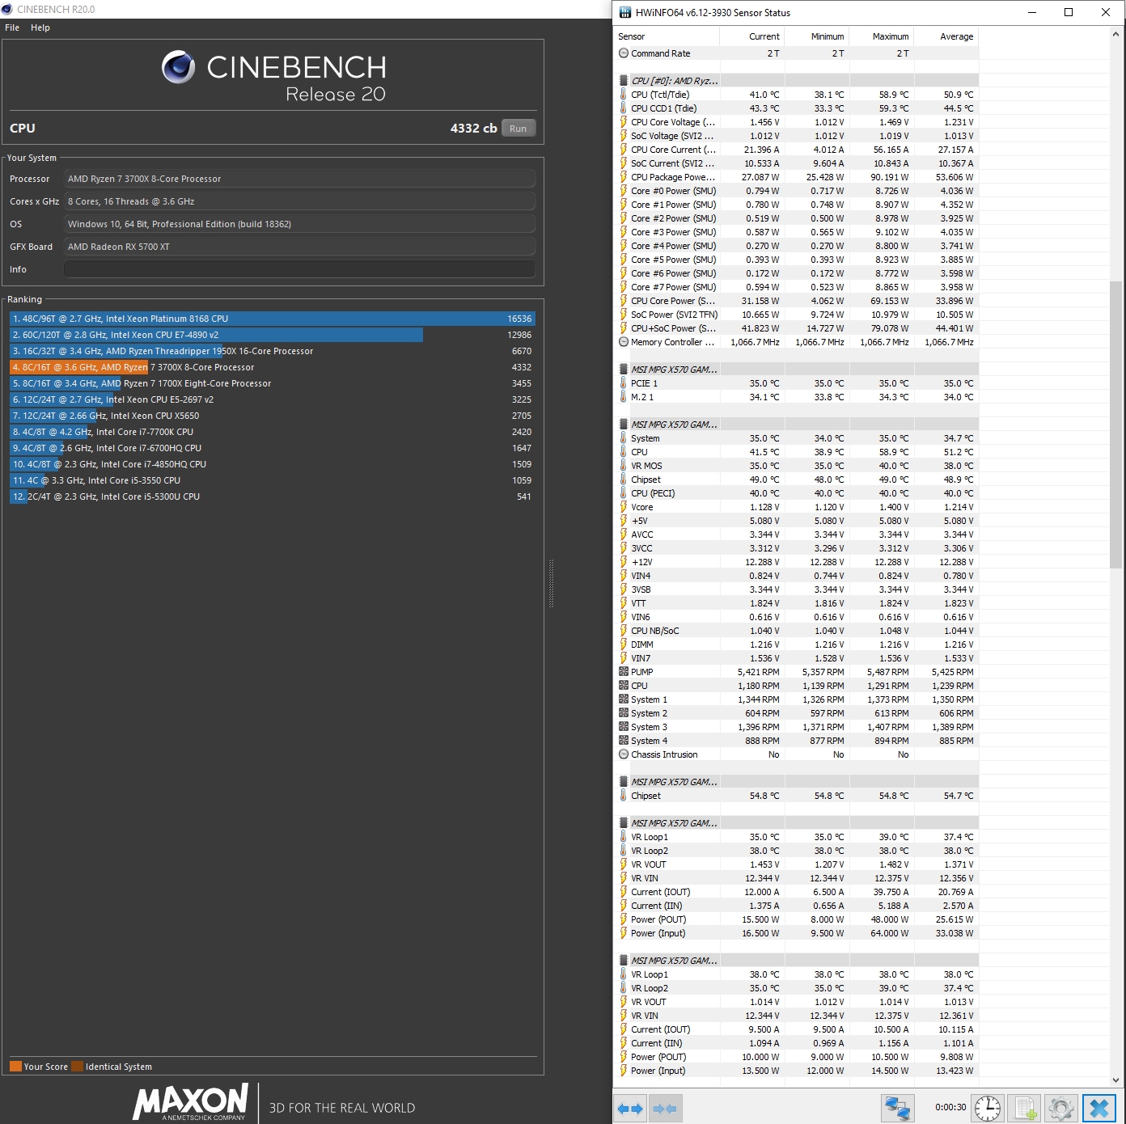This screenshot has height=1124, width=1126.
Task: Click the Cinebench panel splitter handle
Action: click(551, 582)
